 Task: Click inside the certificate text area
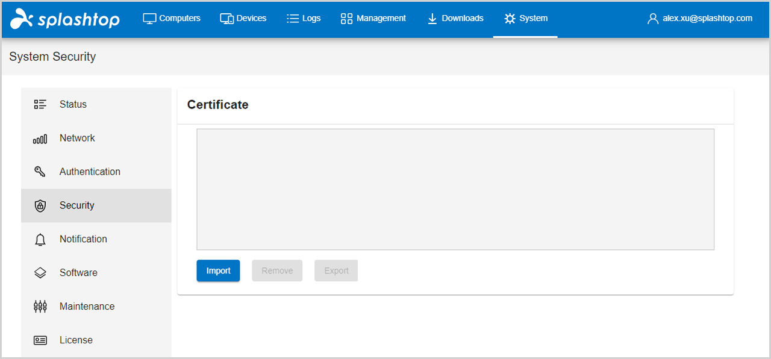[x=455, y=189]
